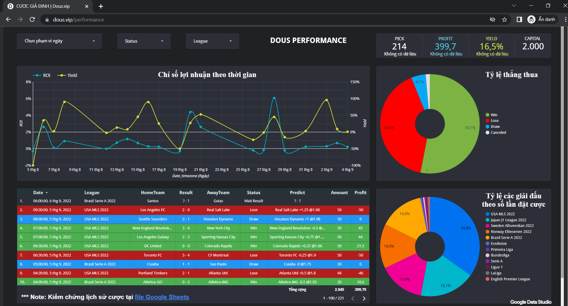Open the browser side panel icon
Image resolution: width=568 pixels, height=306 pixels.
pos(519,19)
